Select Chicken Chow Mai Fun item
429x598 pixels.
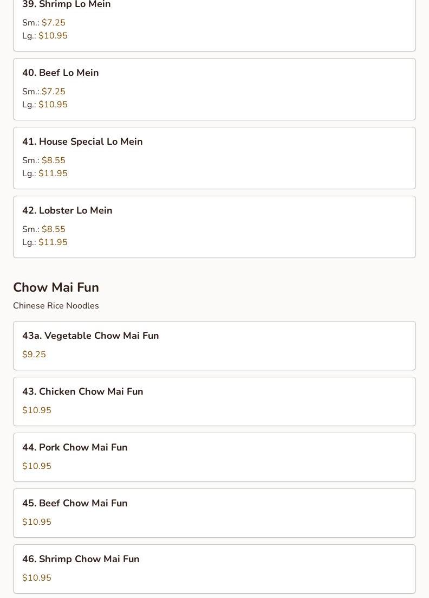82,391
